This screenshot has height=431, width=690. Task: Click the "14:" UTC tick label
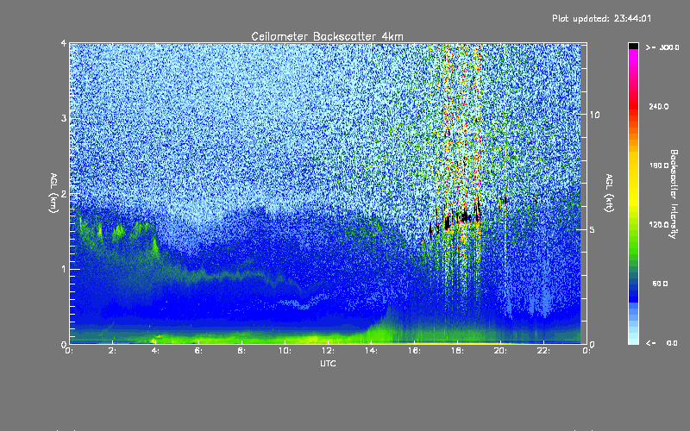(x=372, y=351)
